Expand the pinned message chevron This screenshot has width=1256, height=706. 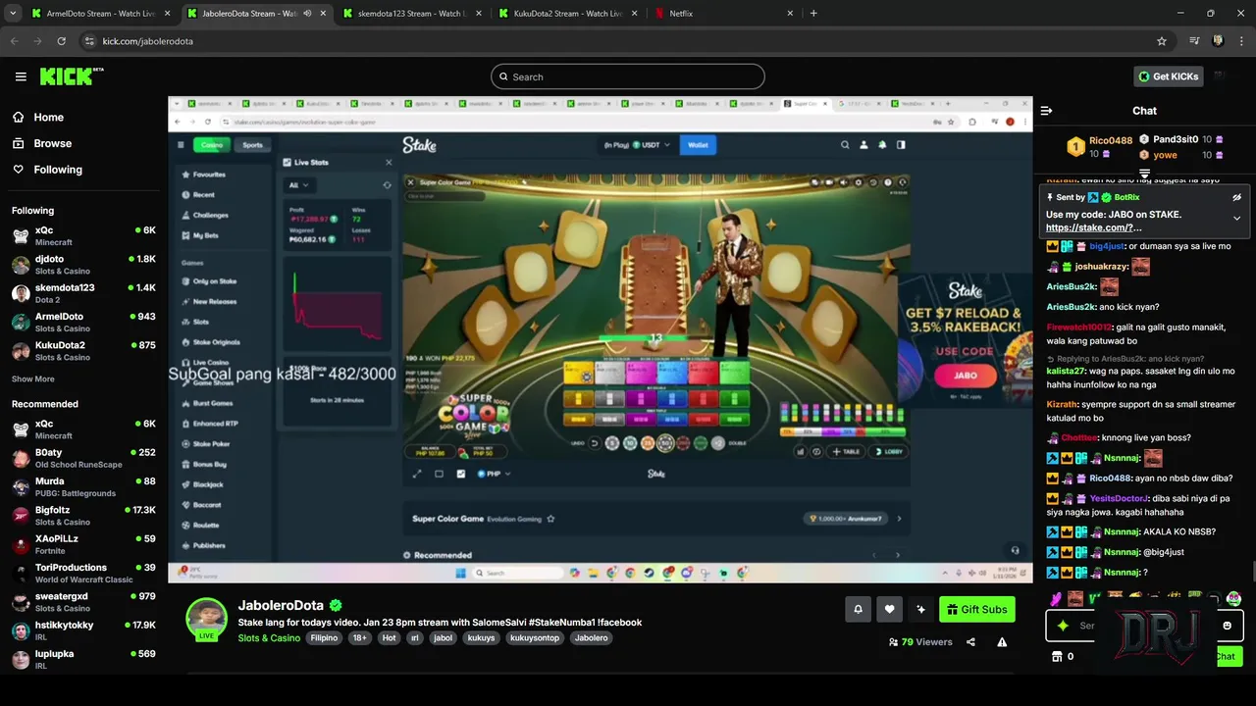(1236, 218)
